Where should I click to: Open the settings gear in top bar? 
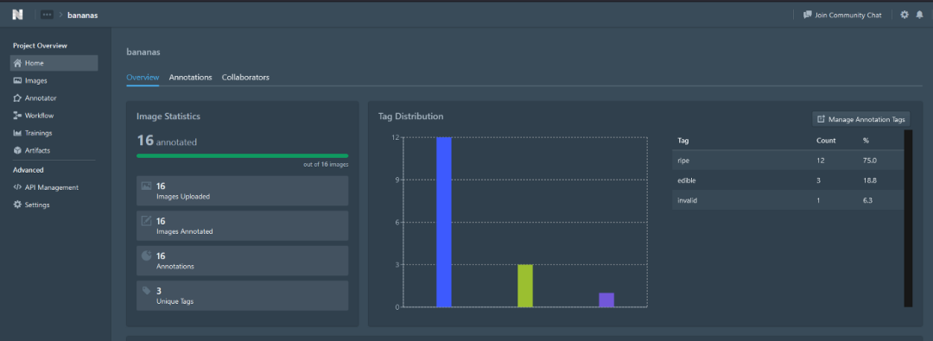pyautogui.click(x=904, y=15)
